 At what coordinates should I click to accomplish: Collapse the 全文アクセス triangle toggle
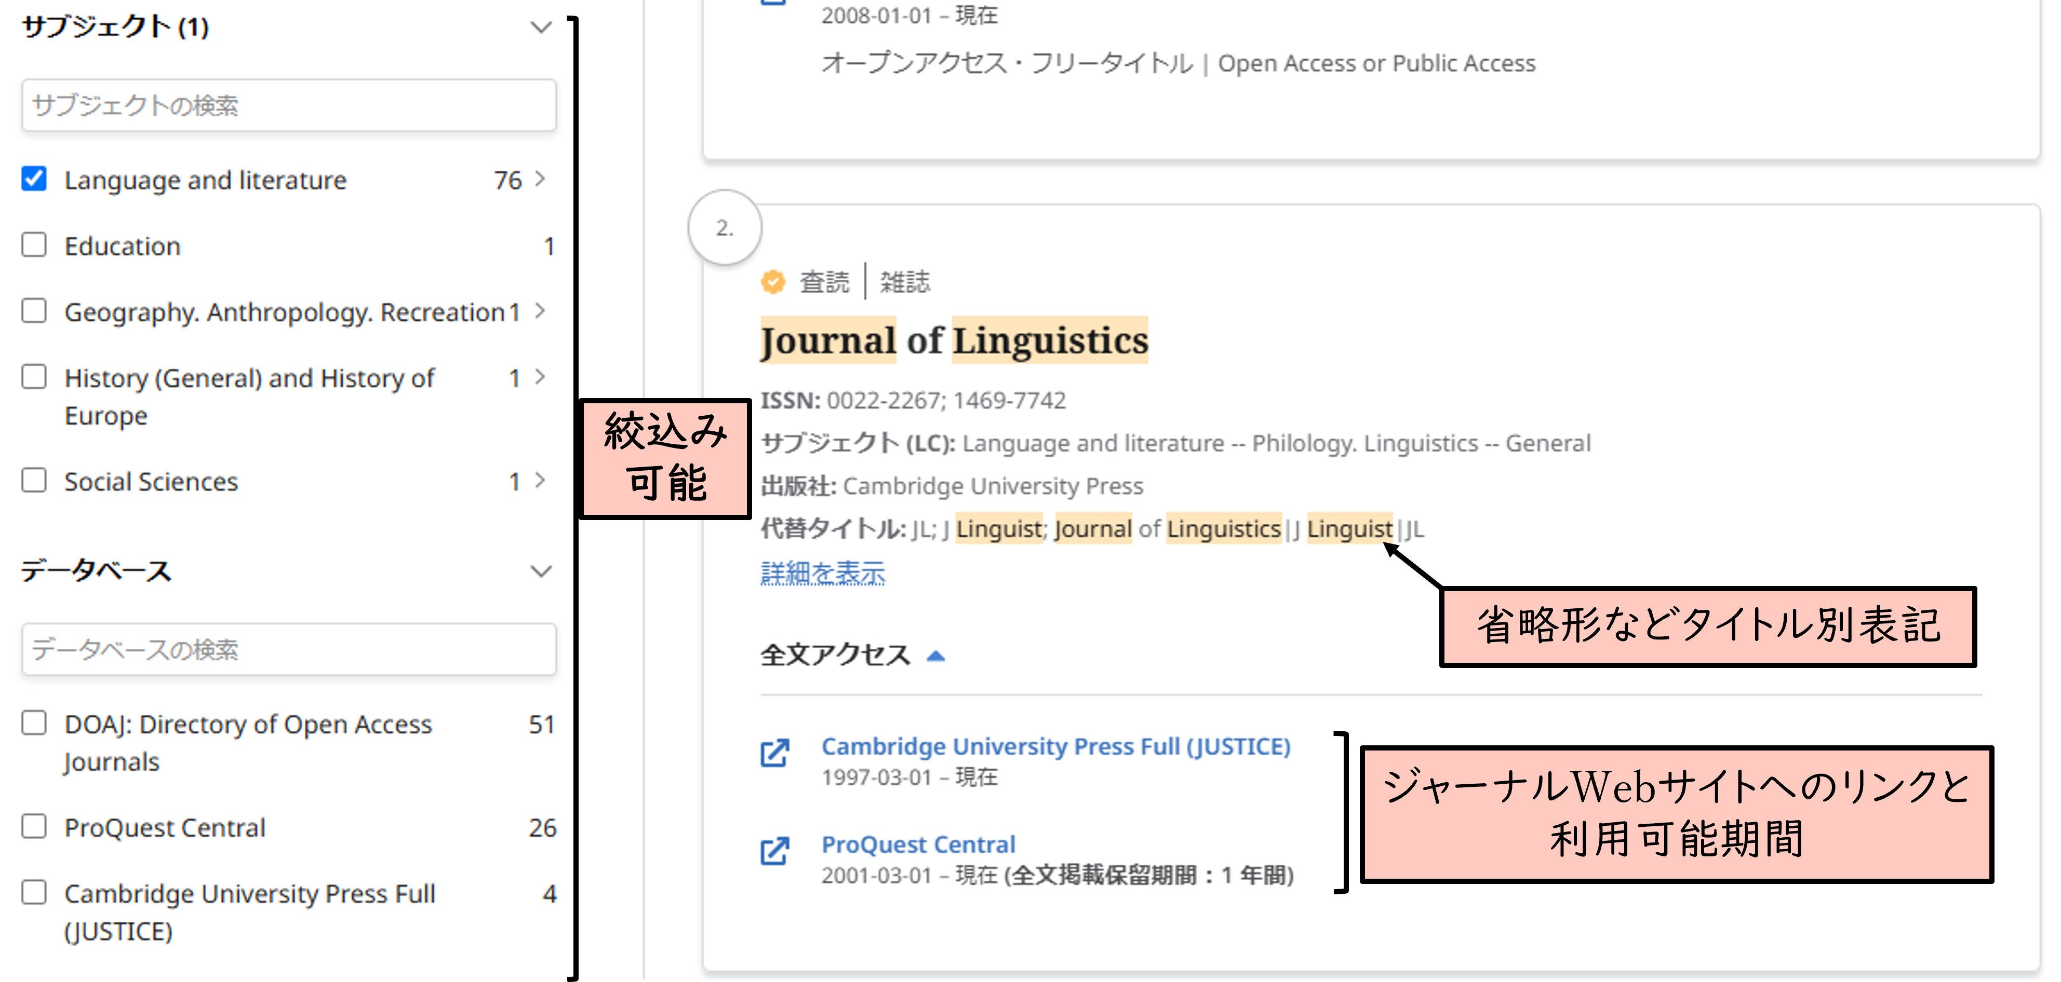point(935,657)
